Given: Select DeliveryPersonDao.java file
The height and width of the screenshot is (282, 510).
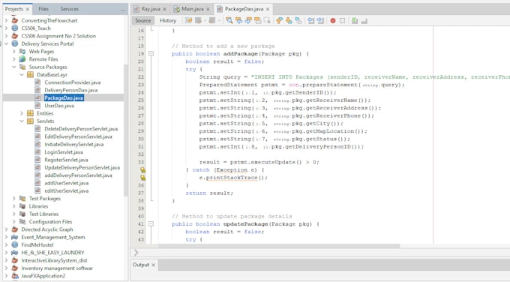Looking at the screenshot, I should click(x=71, y=90).
